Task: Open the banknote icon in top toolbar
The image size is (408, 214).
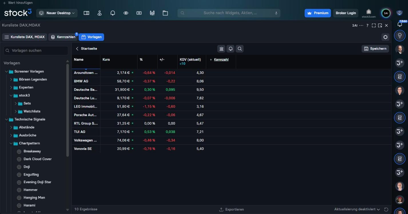Action: 139,13
